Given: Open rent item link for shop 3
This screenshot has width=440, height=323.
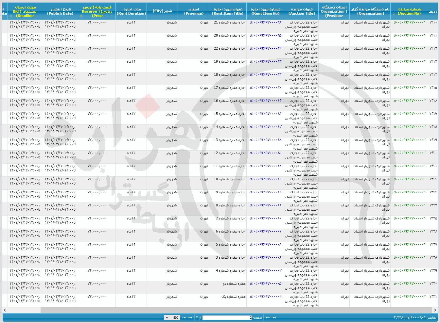Looking at the screenshot, I should 265,258.
